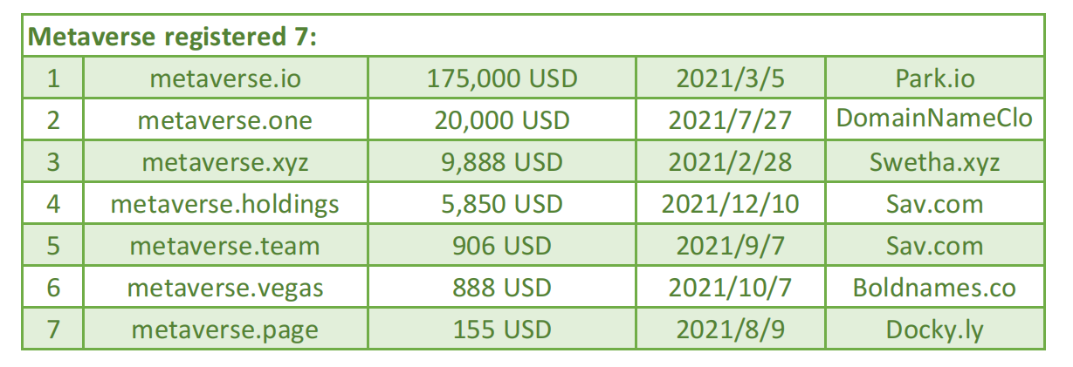Image resolution: width=1073 pixels, height=367 pixels.
Task: Click the Swetha.xyz cell
Action: (934, 161)
